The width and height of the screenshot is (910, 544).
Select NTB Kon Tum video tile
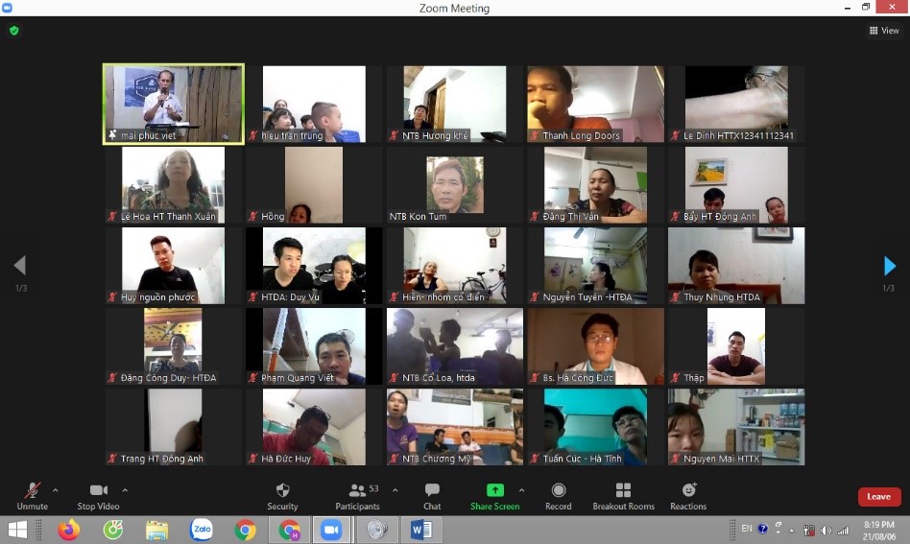click(455, 184)
